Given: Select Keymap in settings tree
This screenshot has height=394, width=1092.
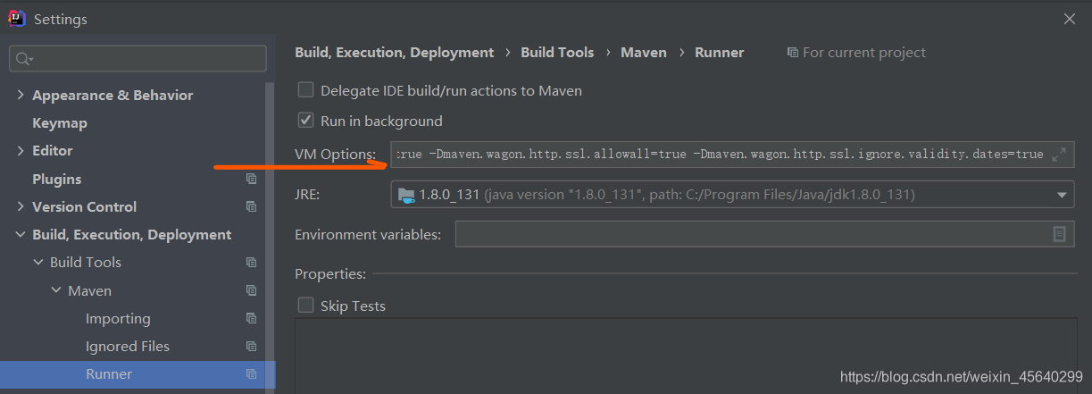Looking at the screenshot, I should pos(60,123).
